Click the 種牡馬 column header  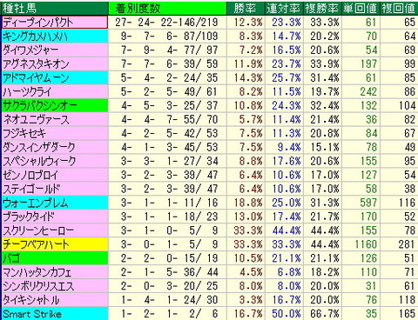pyautogui.click(x=55, y=8)
